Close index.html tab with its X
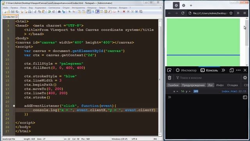Viewport: 250px width, 141px height. click(16, 17)
